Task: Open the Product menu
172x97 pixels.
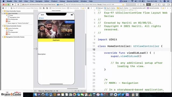Action: 54,1
